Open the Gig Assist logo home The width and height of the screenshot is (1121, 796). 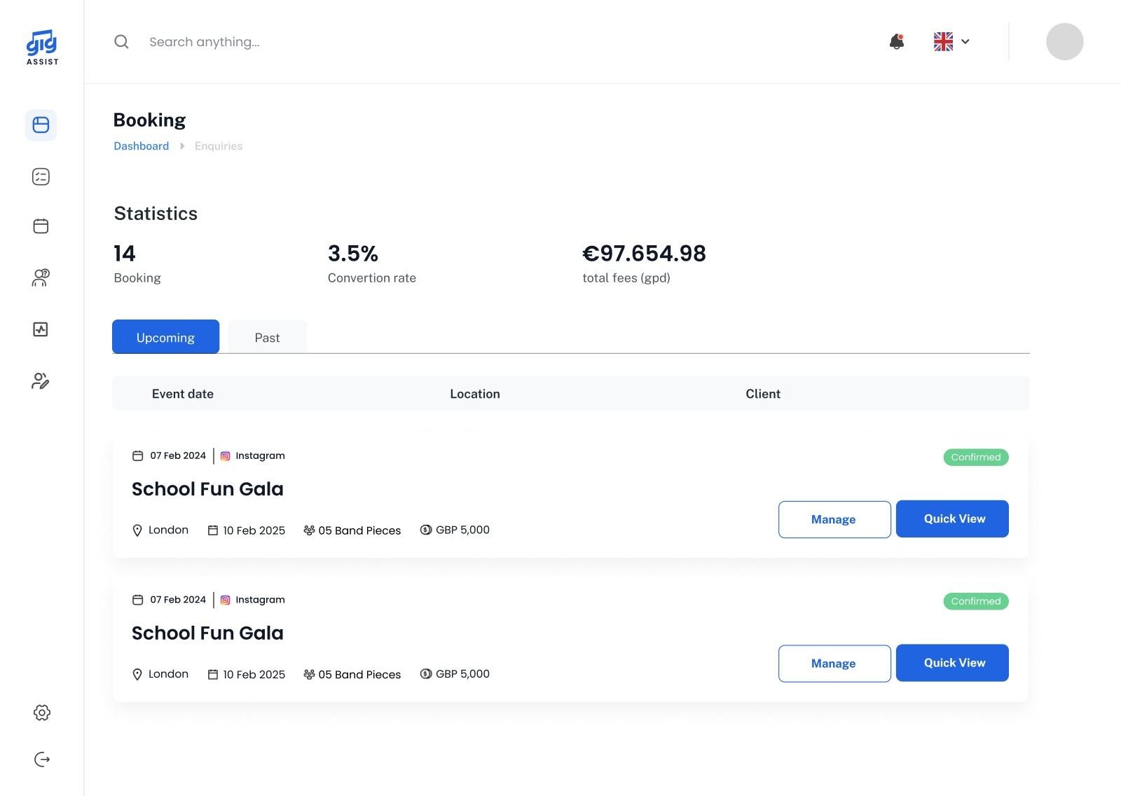pyautogui.click(x=42, y=48)
